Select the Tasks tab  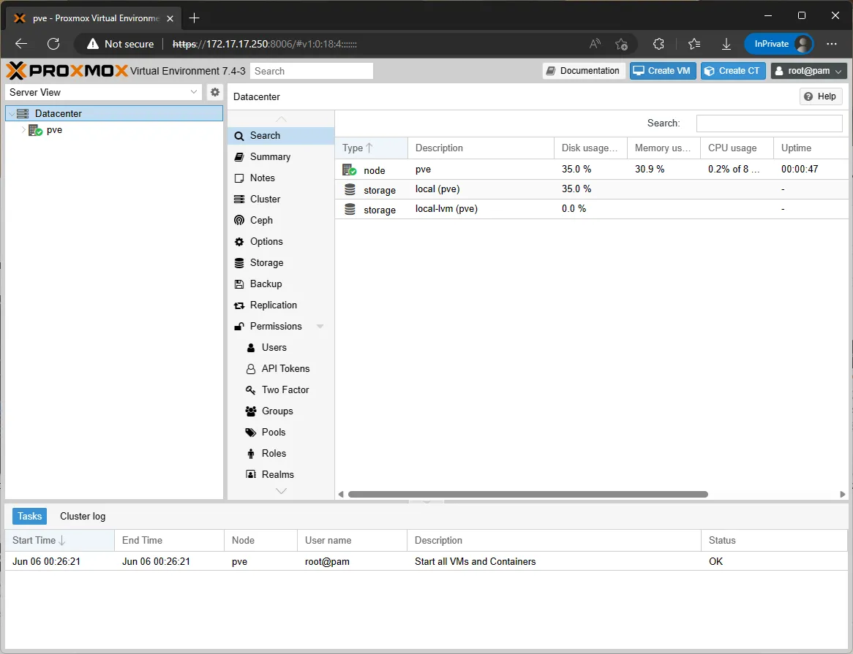(x=29, y=517)
